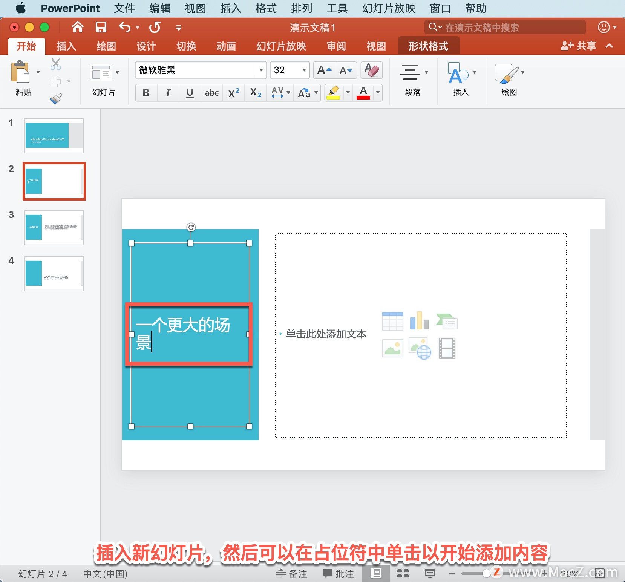Open the font size dropdown

(x=304, y=70)
